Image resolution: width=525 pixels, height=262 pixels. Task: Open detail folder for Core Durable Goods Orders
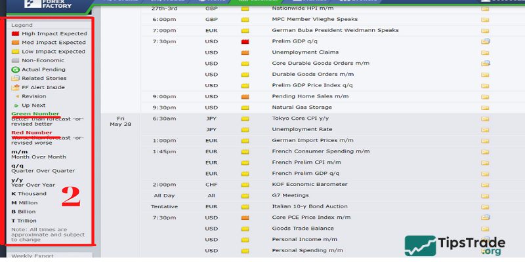(x=486, y=64)
